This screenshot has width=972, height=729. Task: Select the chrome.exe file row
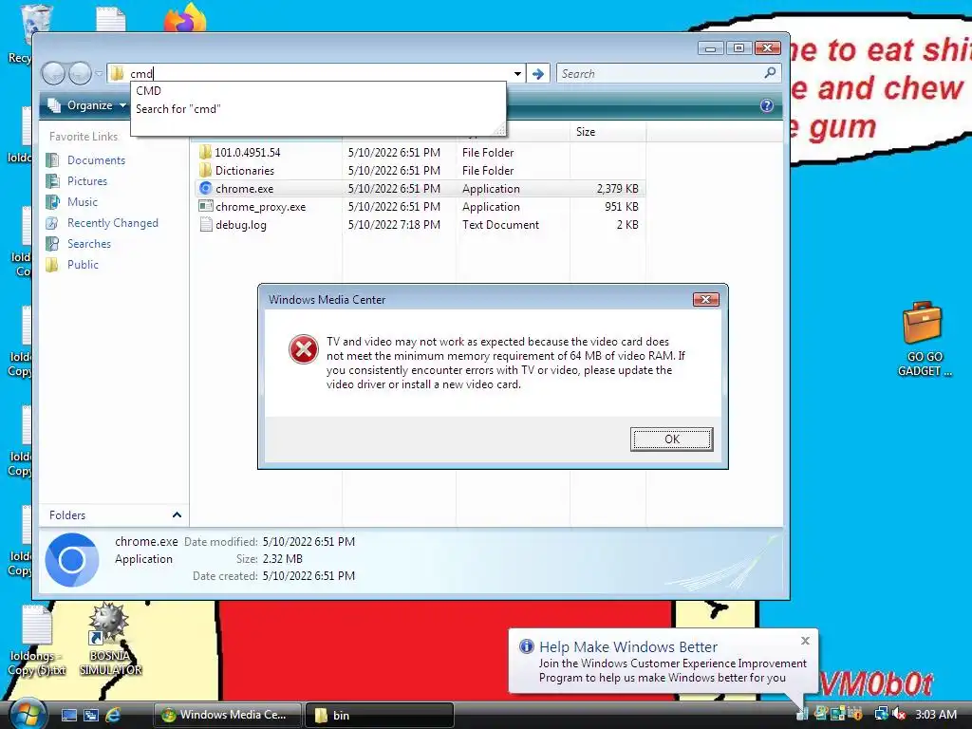pyautogui.click(x=419, y=189)
